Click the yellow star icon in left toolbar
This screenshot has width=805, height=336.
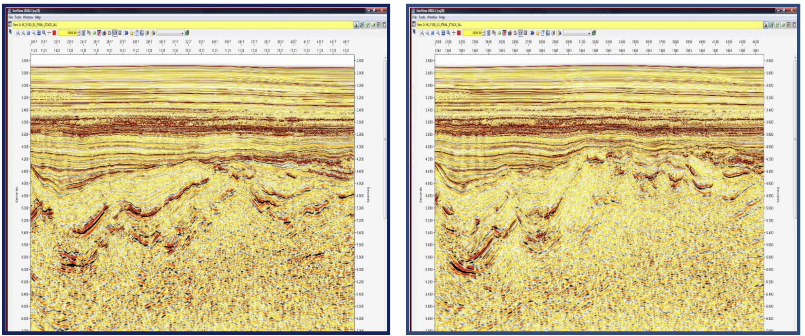pos(132,33)
